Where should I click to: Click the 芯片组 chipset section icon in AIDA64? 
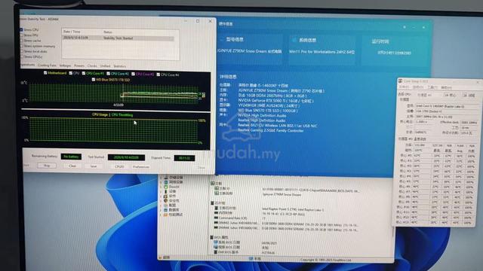tap(212, 203)
